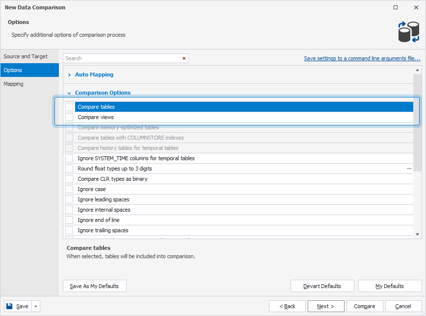Click the Next button

325,306
